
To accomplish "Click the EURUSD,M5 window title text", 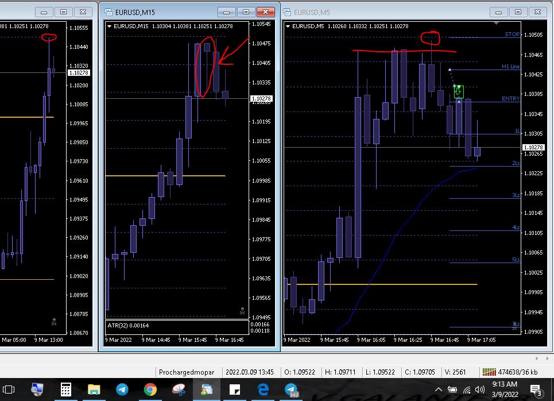I will pyautogui.click(x=312, y=13).
